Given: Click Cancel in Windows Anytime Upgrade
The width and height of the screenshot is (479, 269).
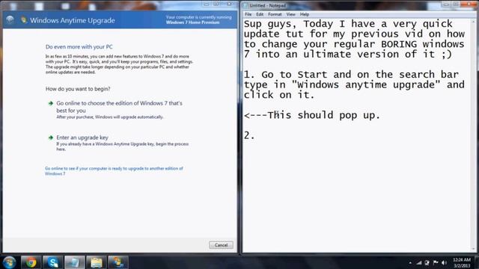Looking at the screenshot, I should pos(222,245).
